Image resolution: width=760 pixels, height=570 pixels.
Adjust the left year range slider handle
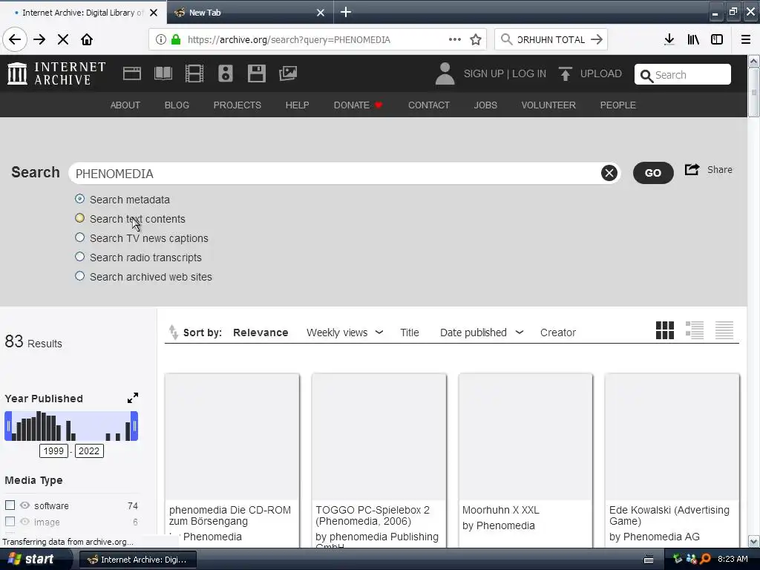tap(8, 426)
